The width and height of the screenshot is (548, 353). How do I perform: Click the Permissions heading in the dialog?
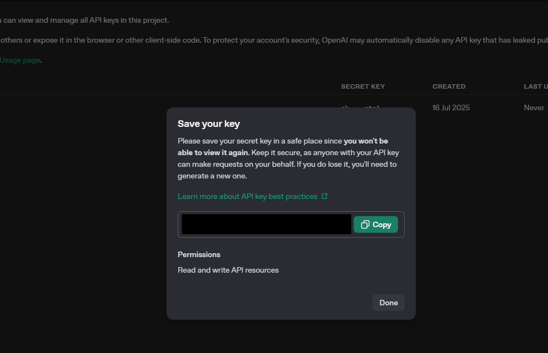[199, 254]
